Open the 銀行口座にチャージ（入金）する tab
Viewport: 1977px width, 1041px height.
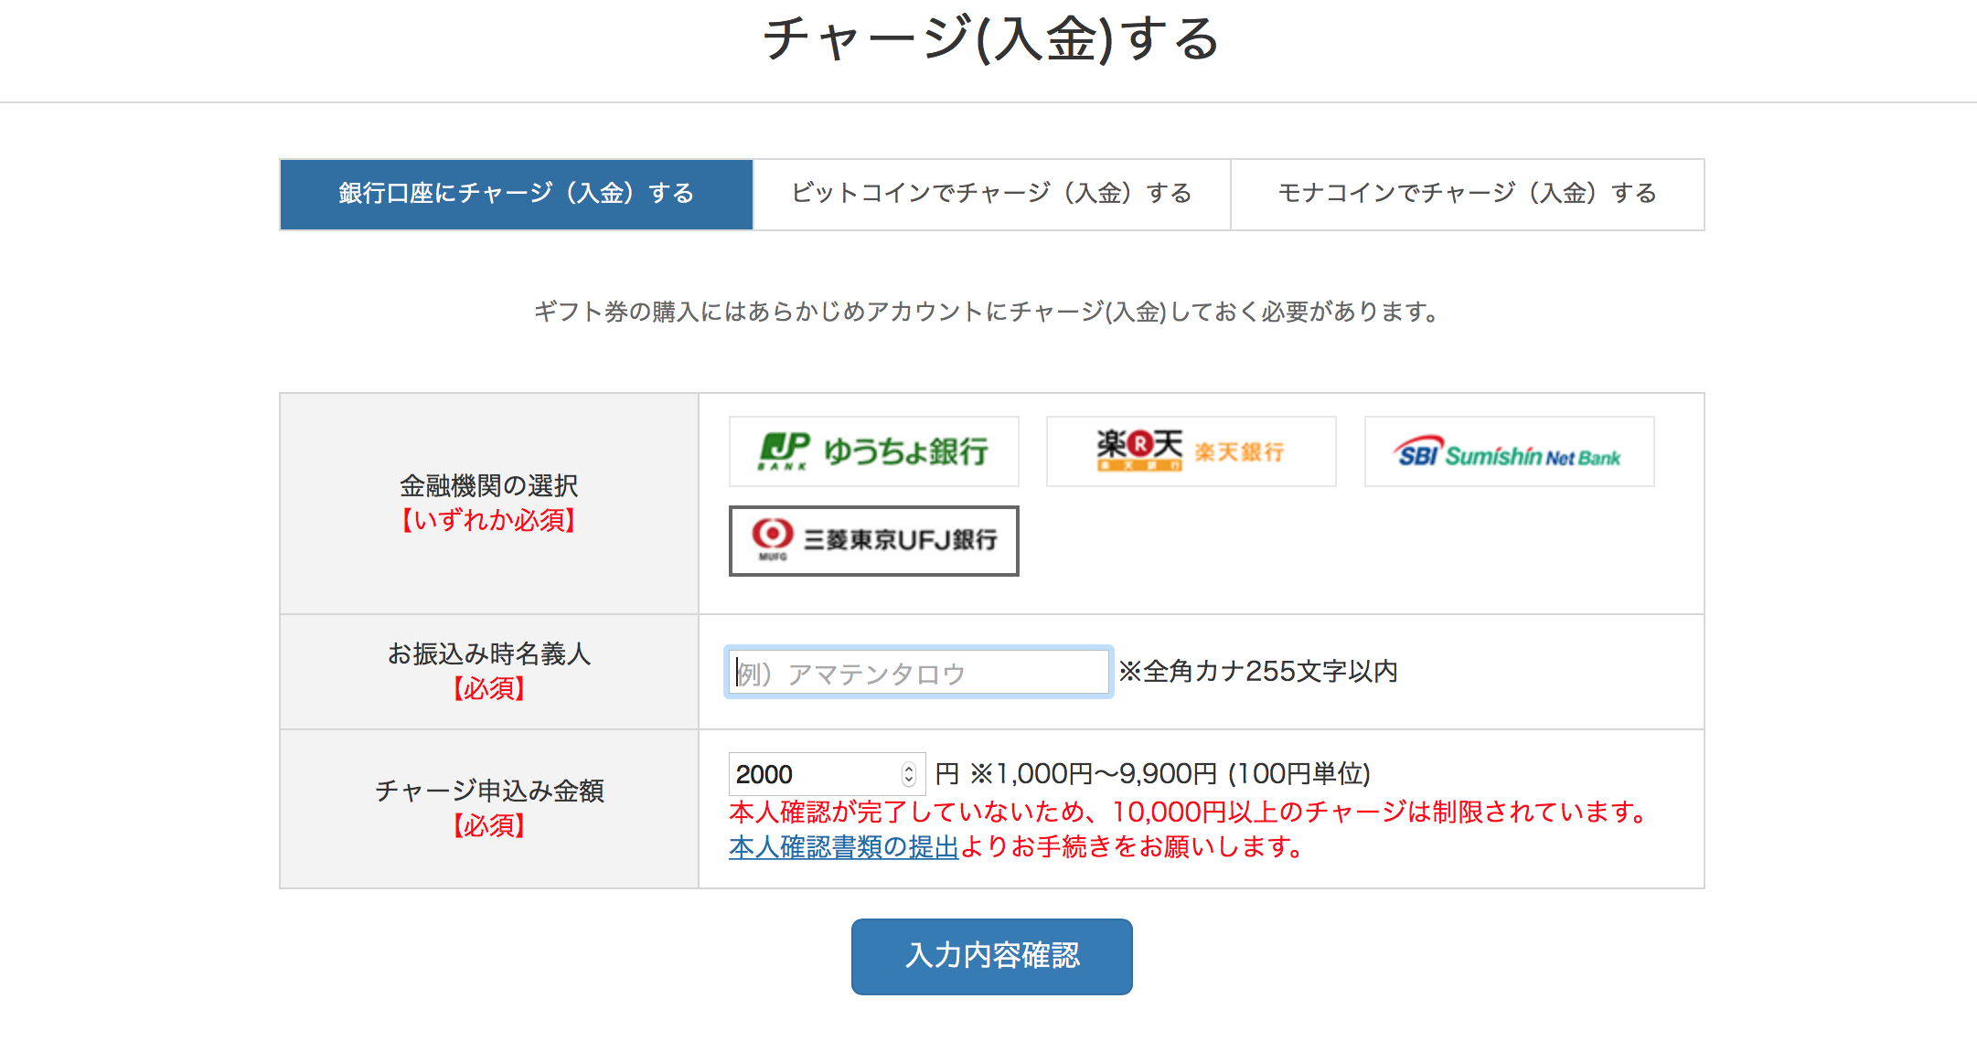click(x=515, y=194)
